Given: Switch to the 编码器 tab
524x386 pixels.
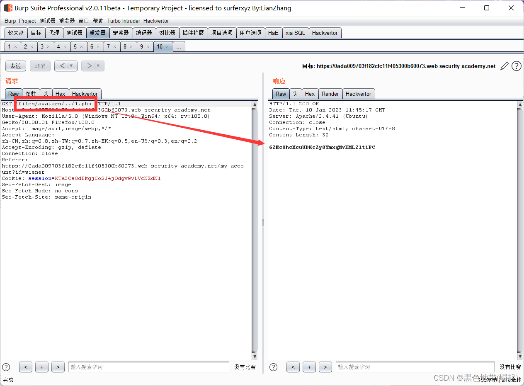Looking at the screenshot, I should pos(144,33).
